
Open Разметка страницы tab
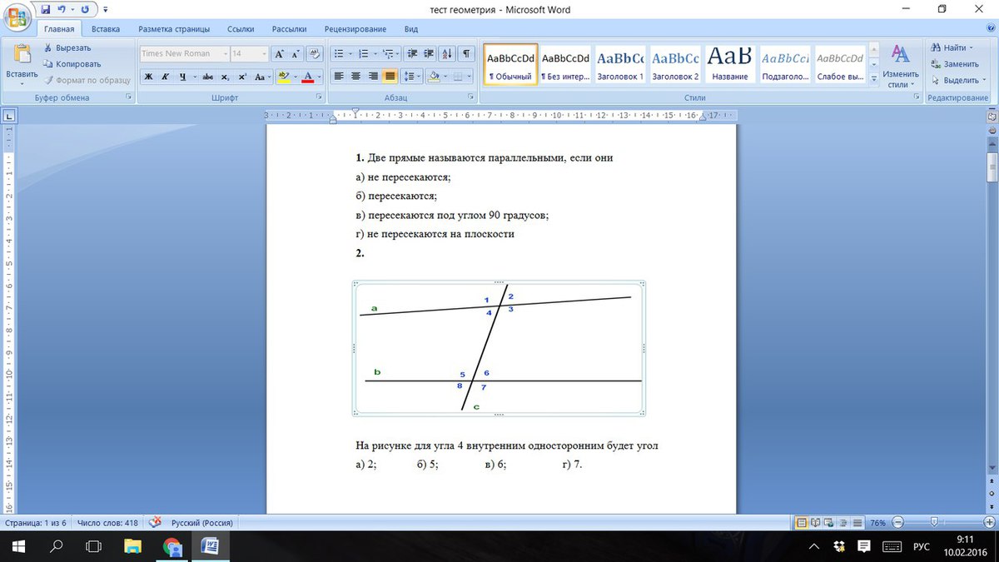click(174, 28)
